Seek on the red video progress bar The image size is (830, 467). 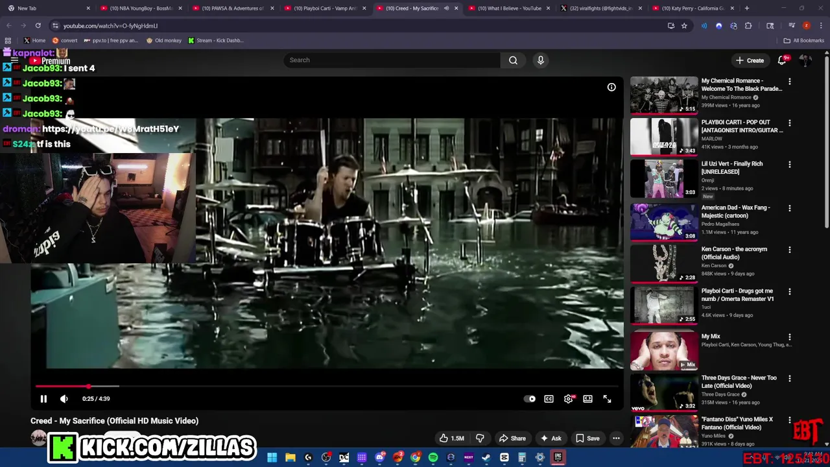(x=327, y=386)
